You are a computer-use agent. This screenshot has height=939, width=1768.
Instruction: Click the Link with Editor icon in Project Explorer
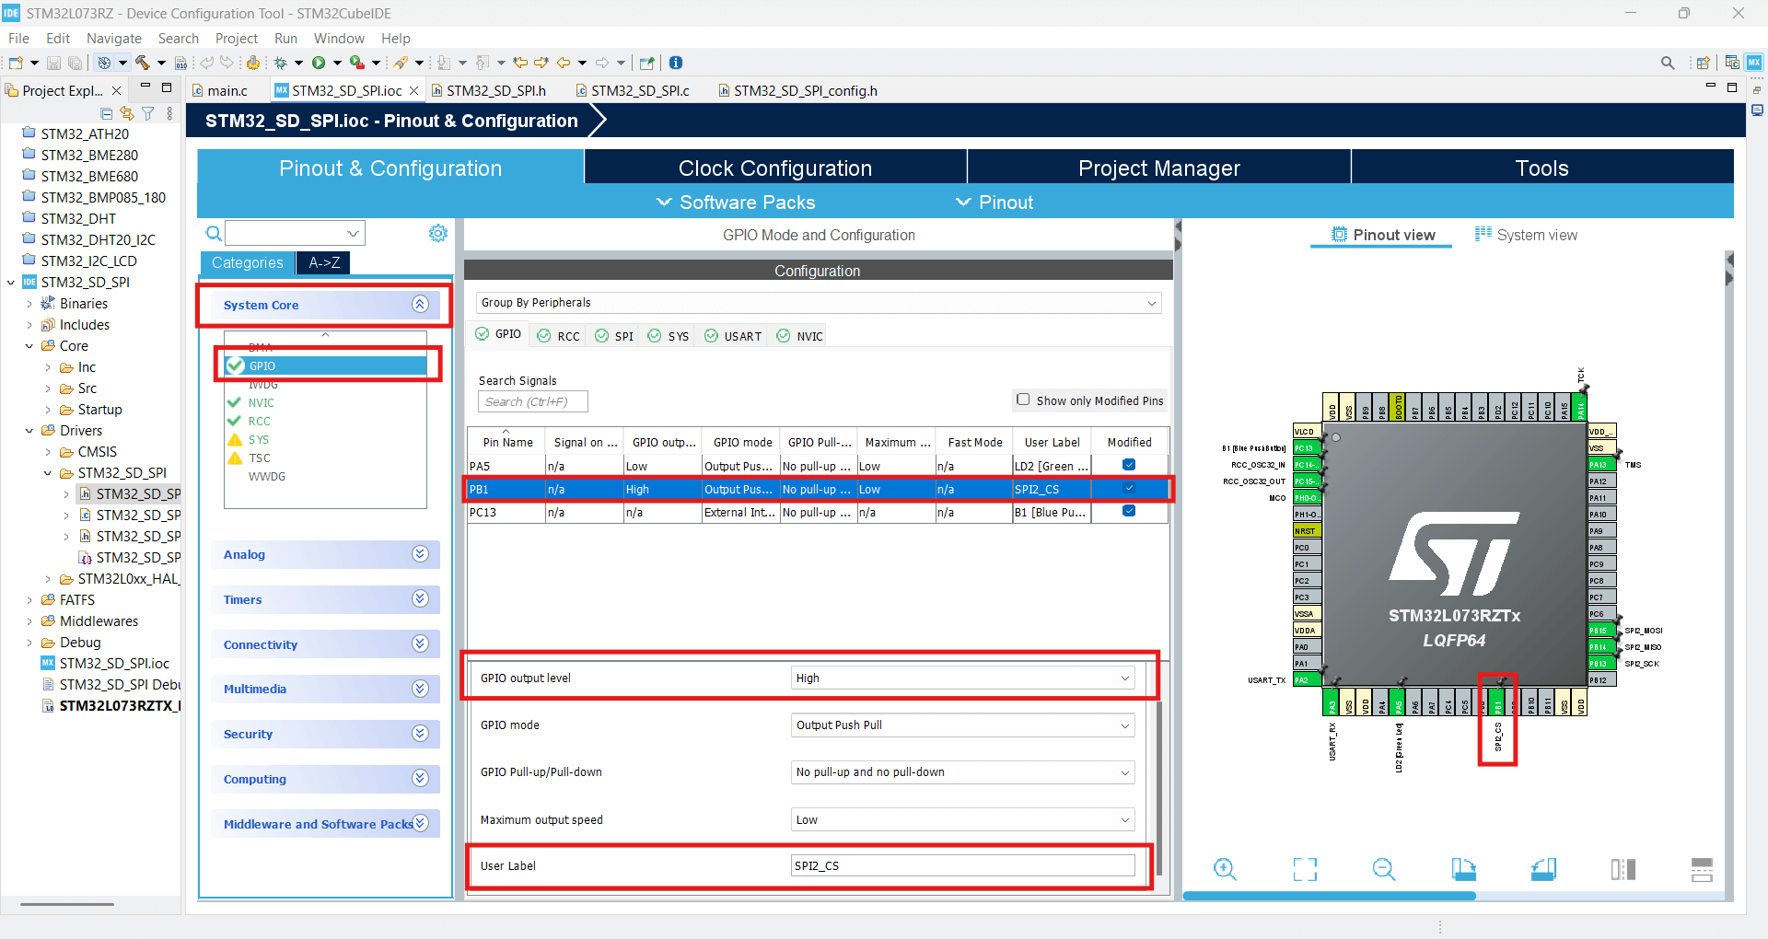(x=127, y=113)
